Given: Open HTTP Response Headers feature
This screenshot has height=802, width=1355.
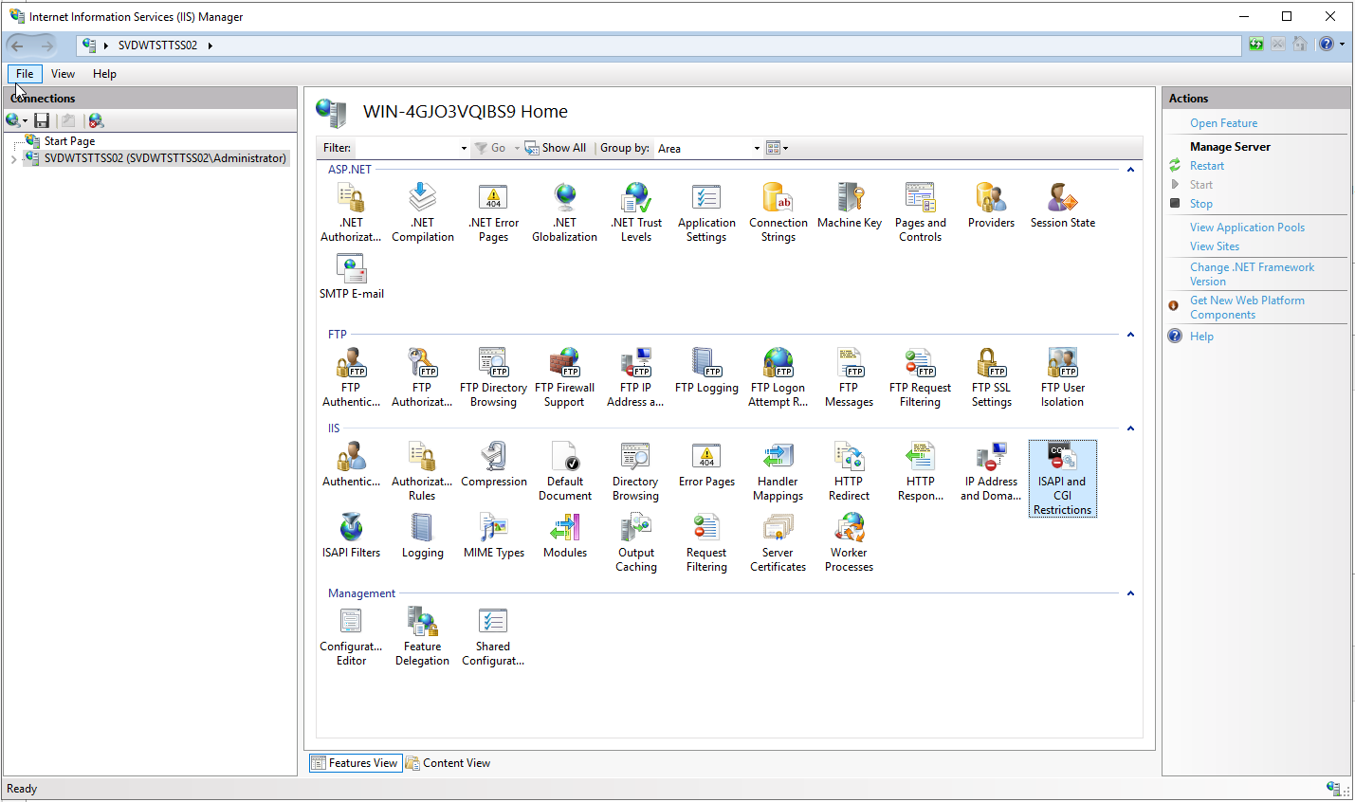Looking at the screenshot, I should pos(921,471).
